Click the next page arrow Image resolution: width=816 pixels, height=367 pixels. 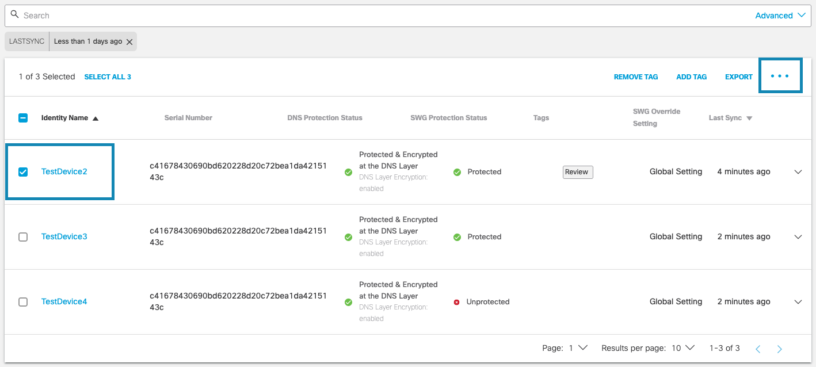pos(780,348)
